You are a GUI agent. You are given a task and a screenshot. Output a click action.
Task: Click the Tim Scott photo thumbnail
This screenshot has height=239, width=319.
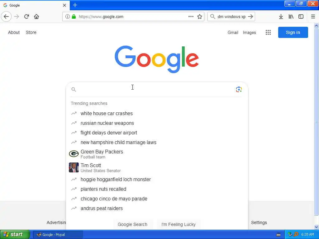click(x=74, y=167)
